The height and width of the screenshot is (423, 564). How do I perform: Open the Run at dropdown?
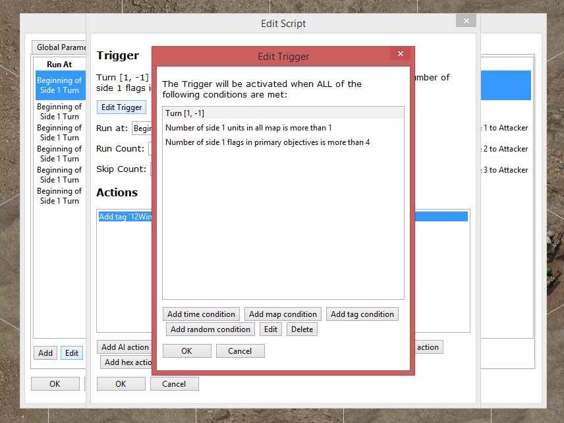pyautogui.click(x=142, y=128)
